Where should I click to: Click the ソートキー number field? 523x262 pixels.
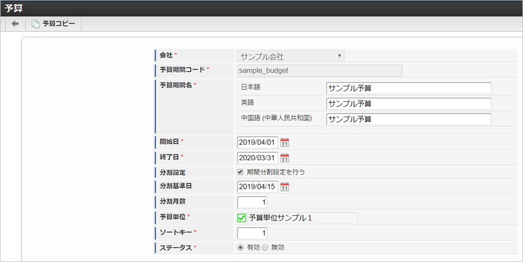[252, 233]
